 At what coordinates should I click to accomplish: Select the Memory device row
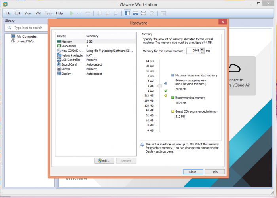(96, 41)
